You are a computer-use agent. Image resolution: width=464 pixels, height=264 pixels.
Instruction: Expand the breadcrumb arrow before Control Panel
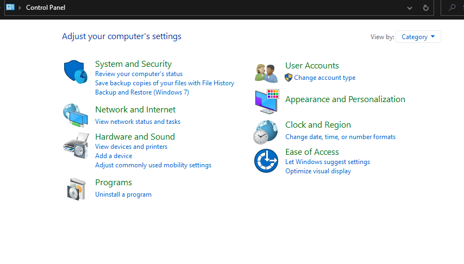(x=20, y=8)
